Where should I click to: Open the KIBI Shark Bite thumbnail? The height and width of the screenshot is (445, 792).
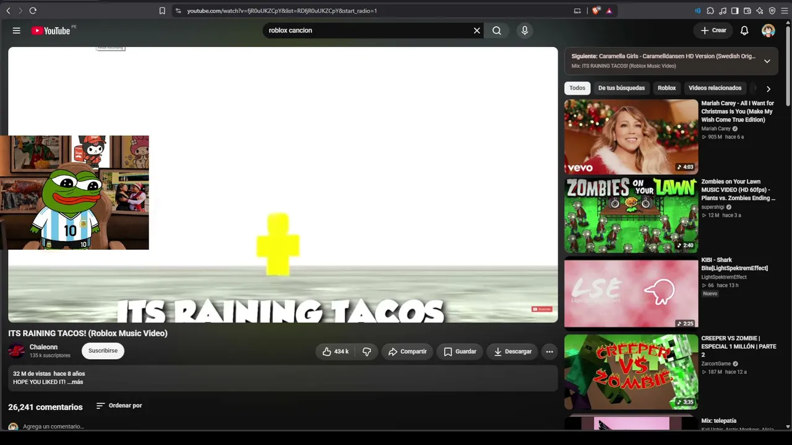631,294
